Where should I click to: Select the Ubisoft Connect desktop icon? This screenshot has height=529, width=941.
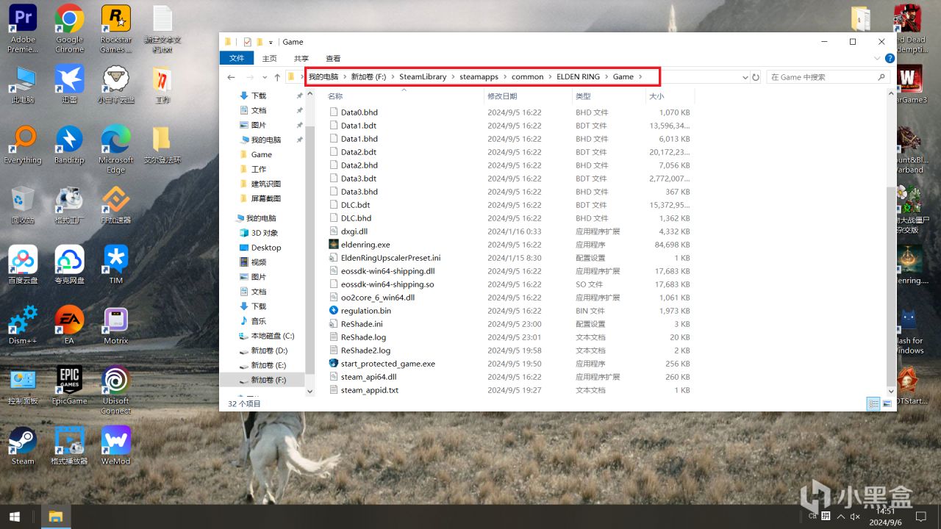pos(115,389)
